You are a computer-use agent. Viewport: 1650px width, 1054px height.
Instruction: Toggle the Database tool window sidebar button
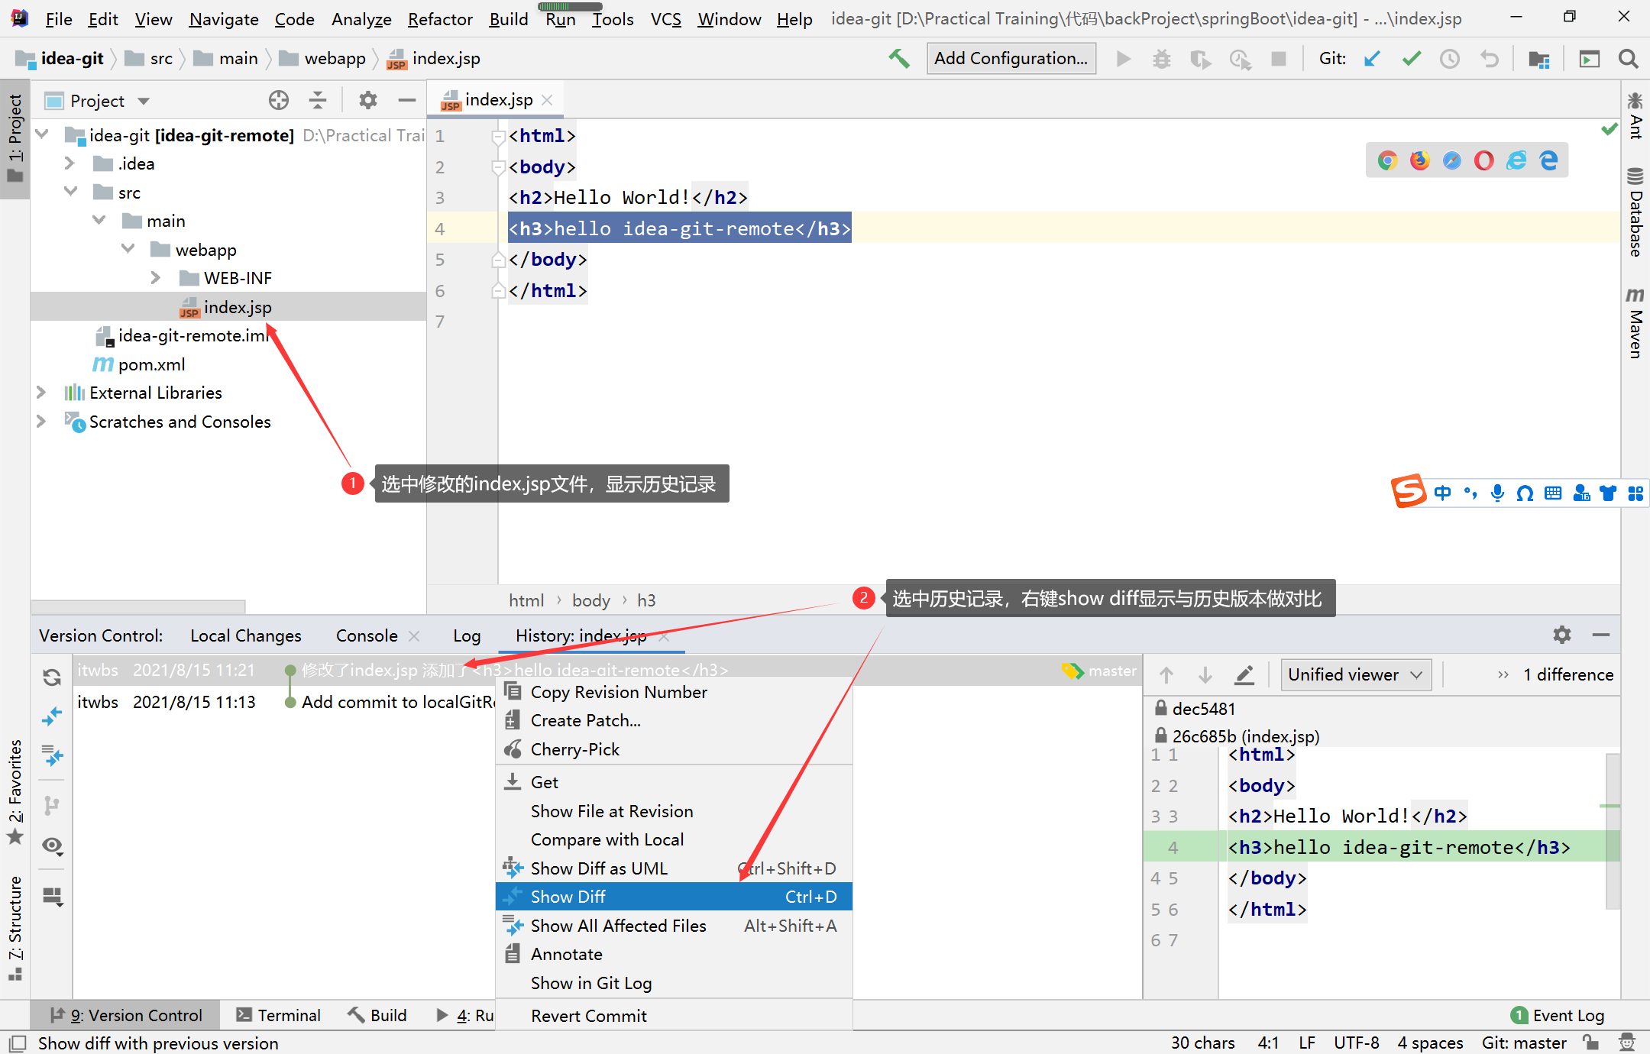pyautogui.click(x=1635, y=212)
